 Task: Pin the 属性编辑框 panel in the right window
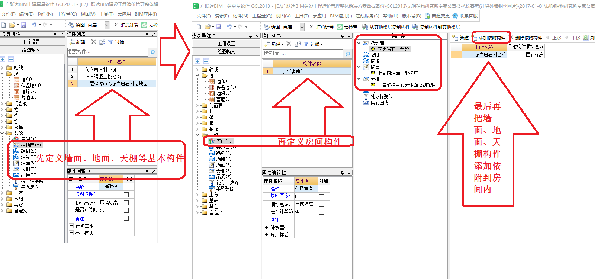[x=343, y=173]
